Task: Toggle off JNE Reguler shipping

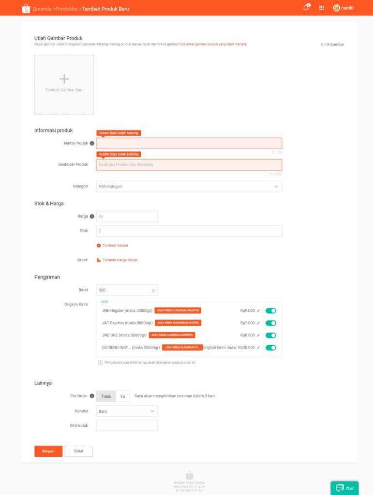Action: 270,311
